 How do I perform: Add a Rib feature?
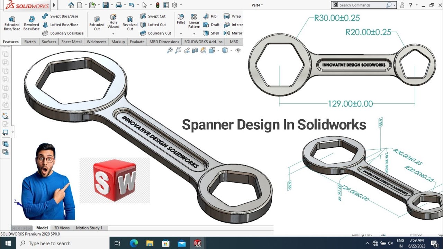[210, 16]
